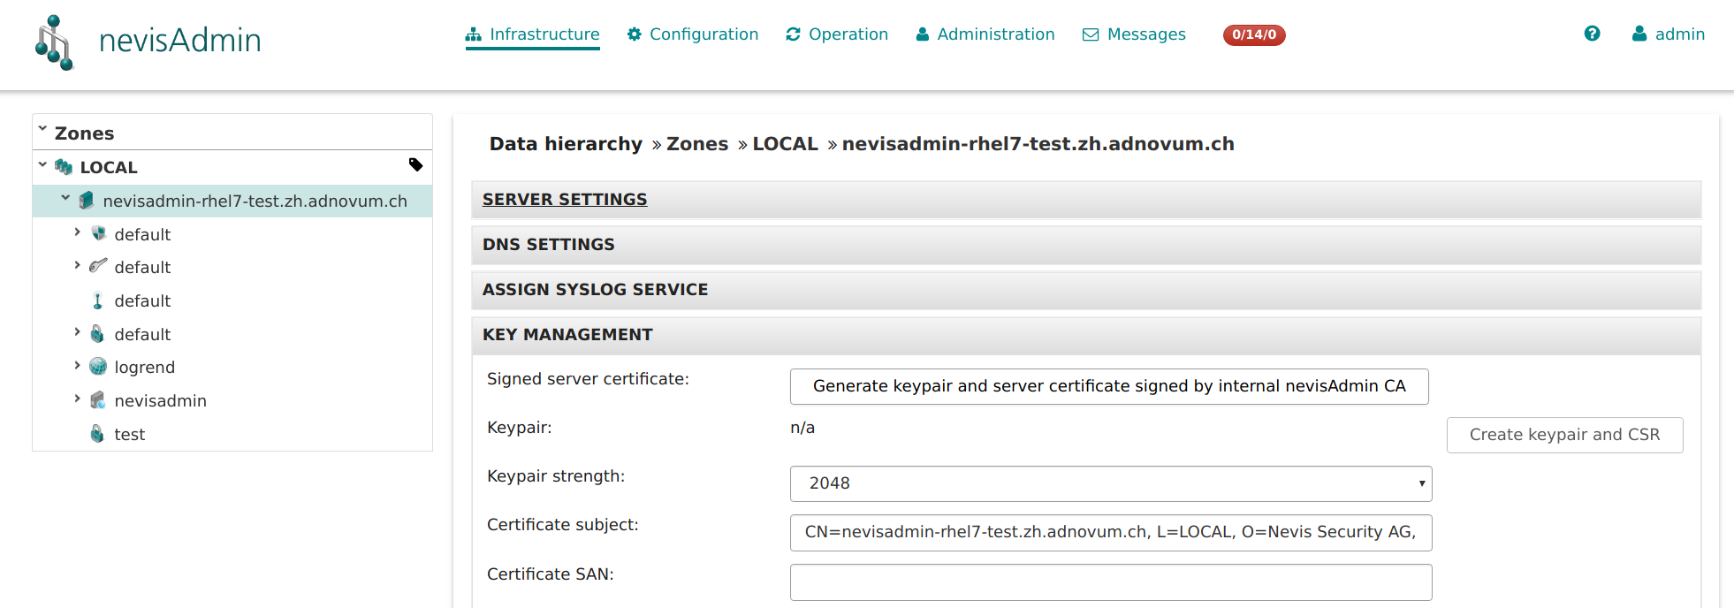Expand the DNS SETTINGS section
This screenshot has width=1734, height=608.
(1086, 245)
